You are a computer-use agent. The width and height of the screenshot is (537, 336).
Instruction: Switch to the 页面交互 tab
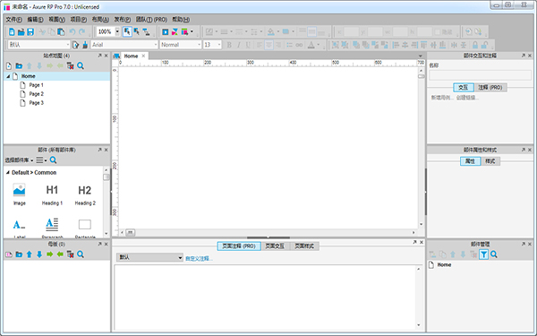click(x=275, y=246)
